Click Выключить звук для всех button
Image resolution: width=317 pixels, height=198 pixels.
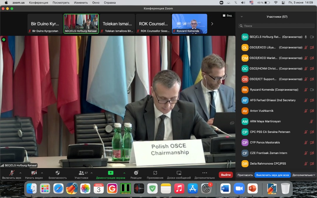[273, 175]
